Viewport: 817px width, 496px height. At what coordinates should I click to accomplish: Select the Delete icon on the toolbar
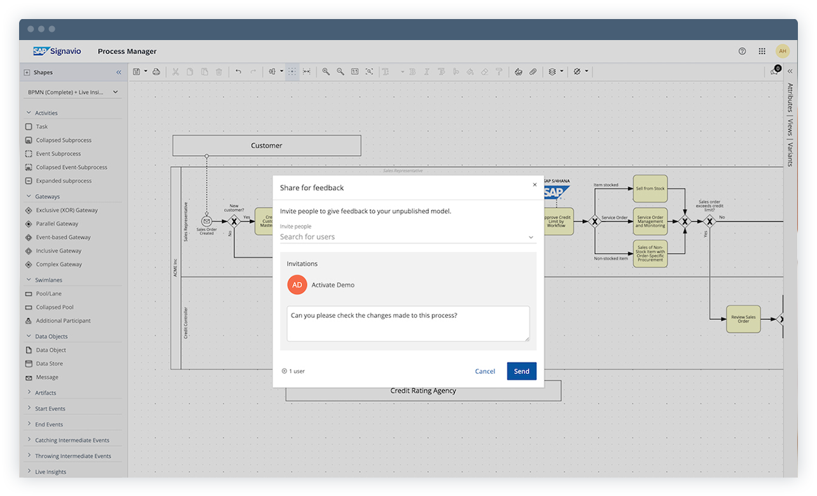click(x=219, y=71)
